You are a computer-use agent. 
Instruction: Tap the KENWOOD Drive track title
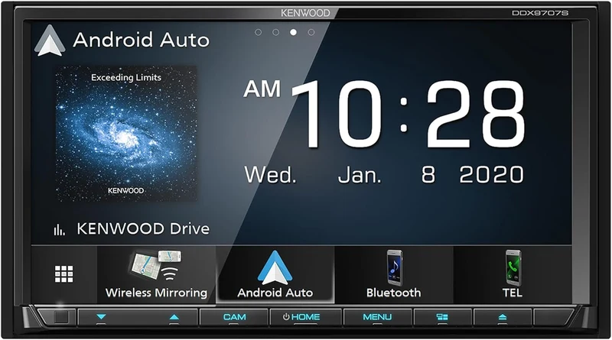[143, 228]
